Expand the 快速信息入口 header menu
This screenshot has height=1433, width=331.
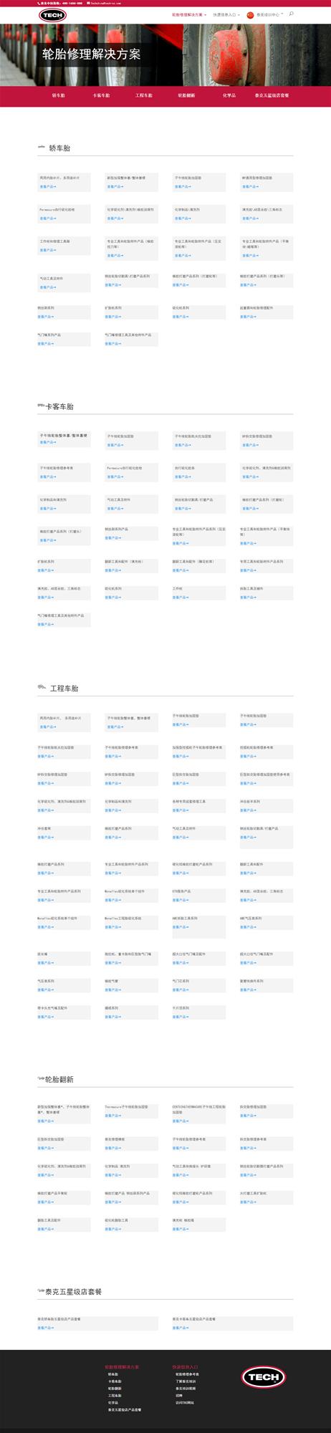pos(226,14)
